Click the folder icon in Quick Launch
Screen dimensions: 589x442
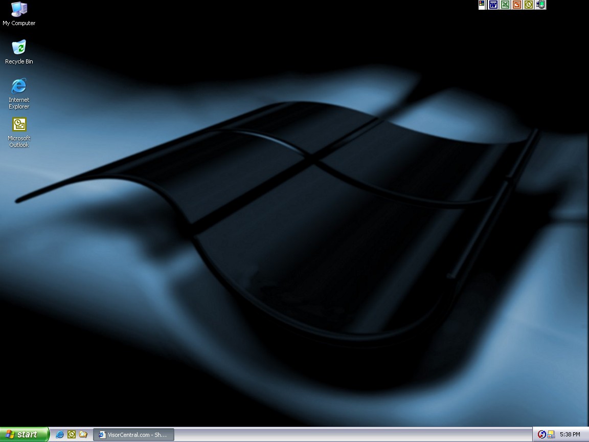(x=83, y=434)
